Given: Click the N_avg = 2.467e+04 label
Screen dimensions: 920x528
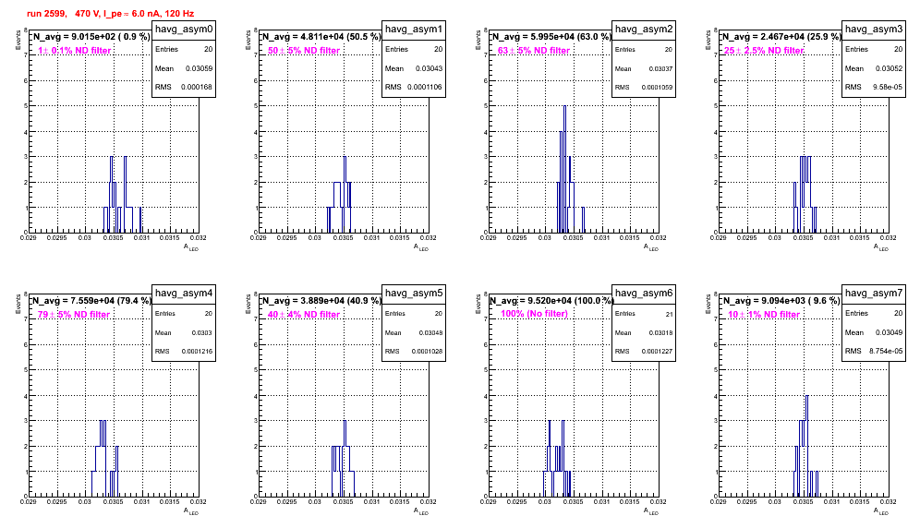Looking at the screenshot, I should click(x=781, y=37).
